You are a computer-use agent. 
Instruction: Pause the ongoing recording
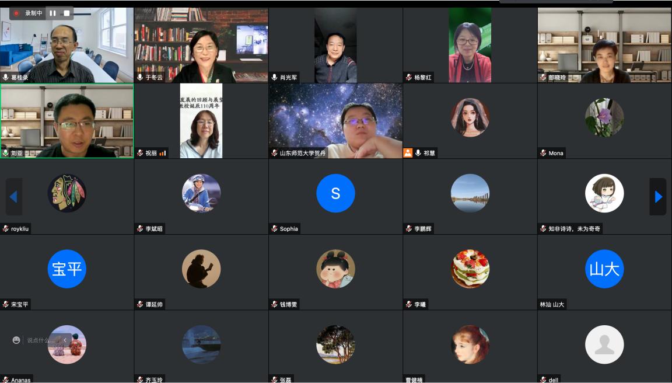pyautogui.click(x=52, y=13)
